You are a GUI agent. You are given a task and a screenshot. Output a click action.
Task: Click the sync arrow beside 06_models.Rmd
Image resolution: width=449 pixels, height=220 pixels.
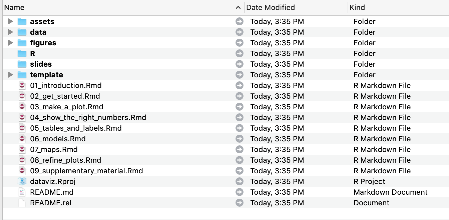click(x=240, y=139)
